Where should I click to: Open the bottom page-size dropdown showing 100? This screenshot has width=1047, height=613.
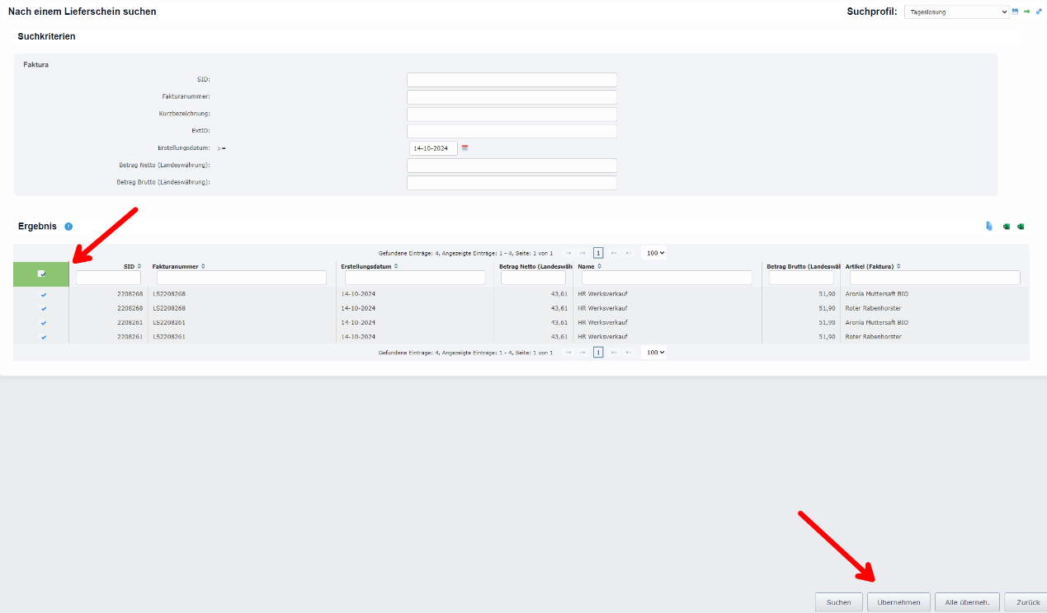(x=655, y=352)
